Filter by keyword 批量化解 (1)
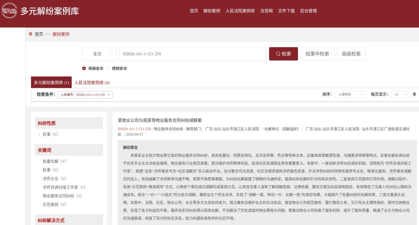 pos(54,161)
